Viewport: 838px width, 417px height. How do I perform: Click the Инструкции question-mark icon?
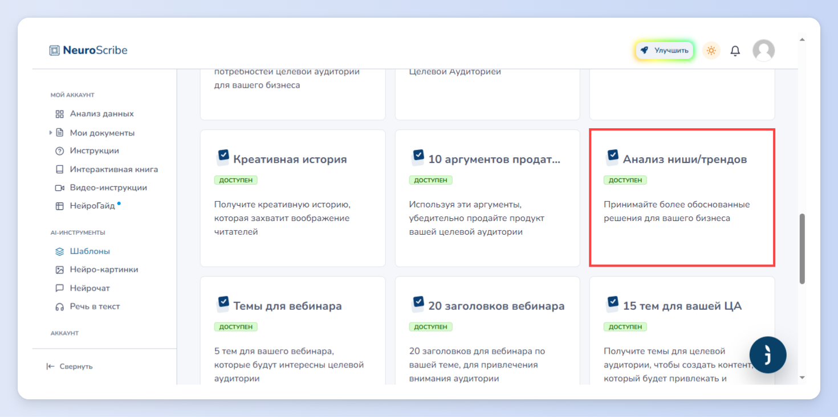pos(59,151)
